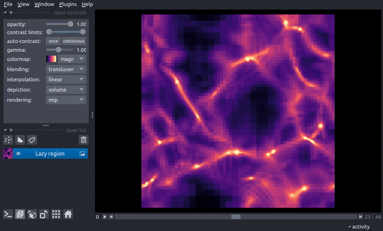Open the Window menu

coord(44,4)
